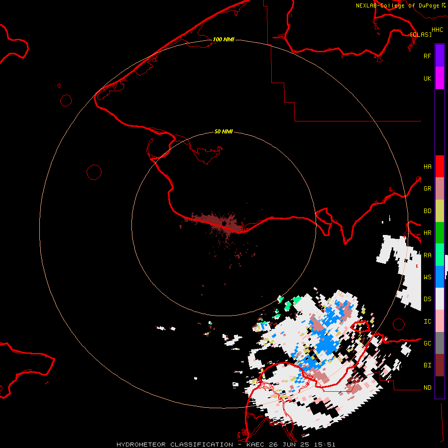Screen dimensions: 448x448
Task: Click the radar site center in the clutter
Action: pos(224,224)
